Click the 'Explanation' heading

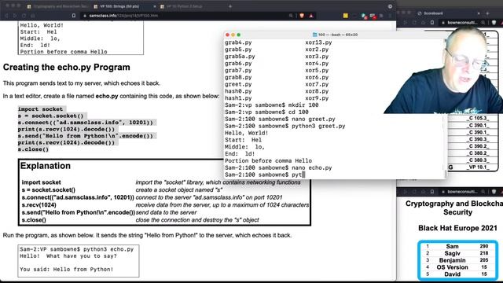46,166
